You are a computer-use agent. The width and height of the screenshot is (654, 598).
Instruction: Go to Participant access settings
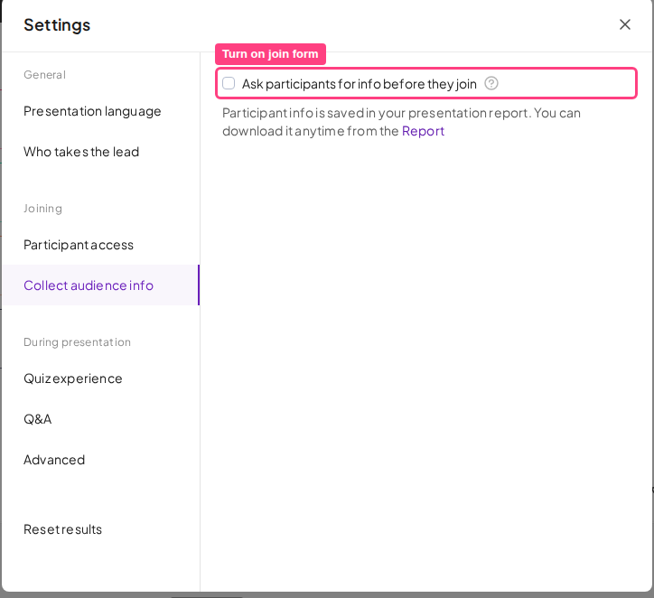click(x=100, y=245)
